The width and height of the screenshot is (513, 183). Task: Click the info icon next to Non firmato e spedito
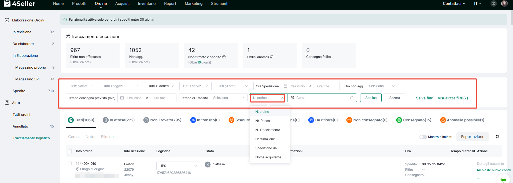[x=224, y=57]
